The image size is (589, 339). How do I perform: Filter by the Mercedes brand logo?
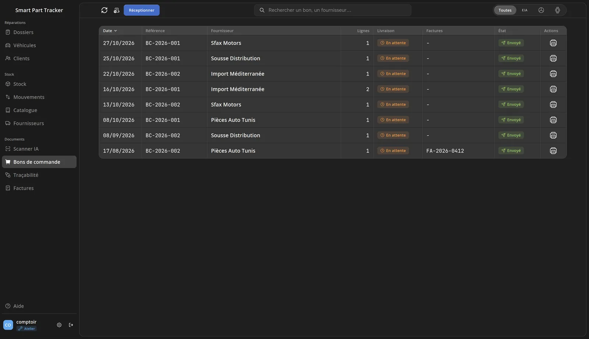point(541,10)
